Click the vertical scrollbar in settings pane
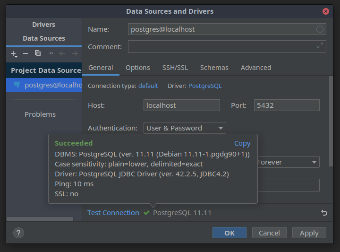The image size is (340, 252). coord(331,121)
